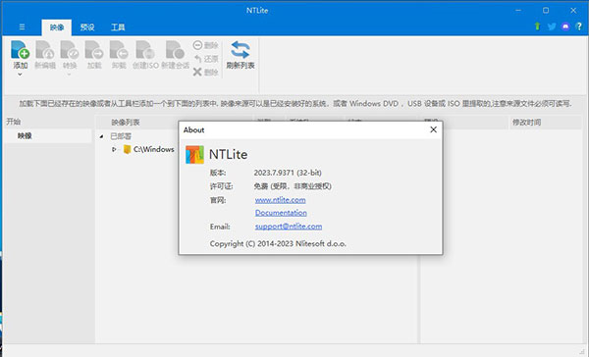Viewport: 589px width, 357px height.
Task: Minimize the NTLite window
Action: click(x=518, y=11)
